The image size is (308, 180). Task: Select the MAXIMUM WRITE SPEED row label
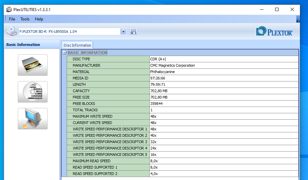click(x=108, y=116)
